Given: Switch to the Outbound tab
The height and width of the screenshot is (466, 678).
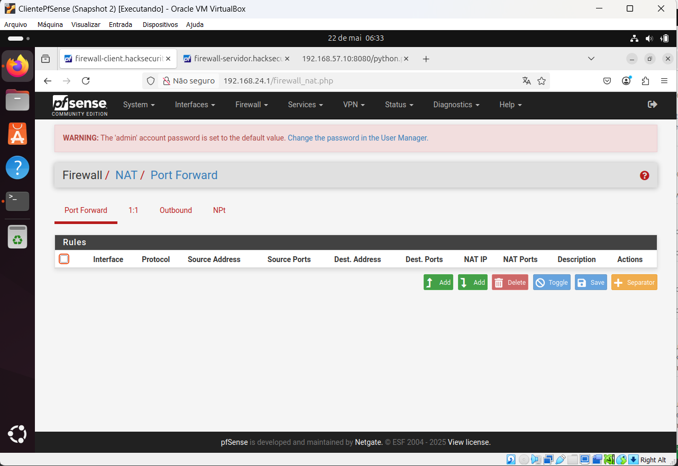Looking at the screenshot, I should [x=176, y=210].
